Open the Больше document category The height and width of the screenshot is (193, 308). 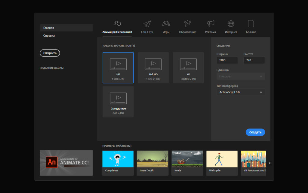[251, 24]
